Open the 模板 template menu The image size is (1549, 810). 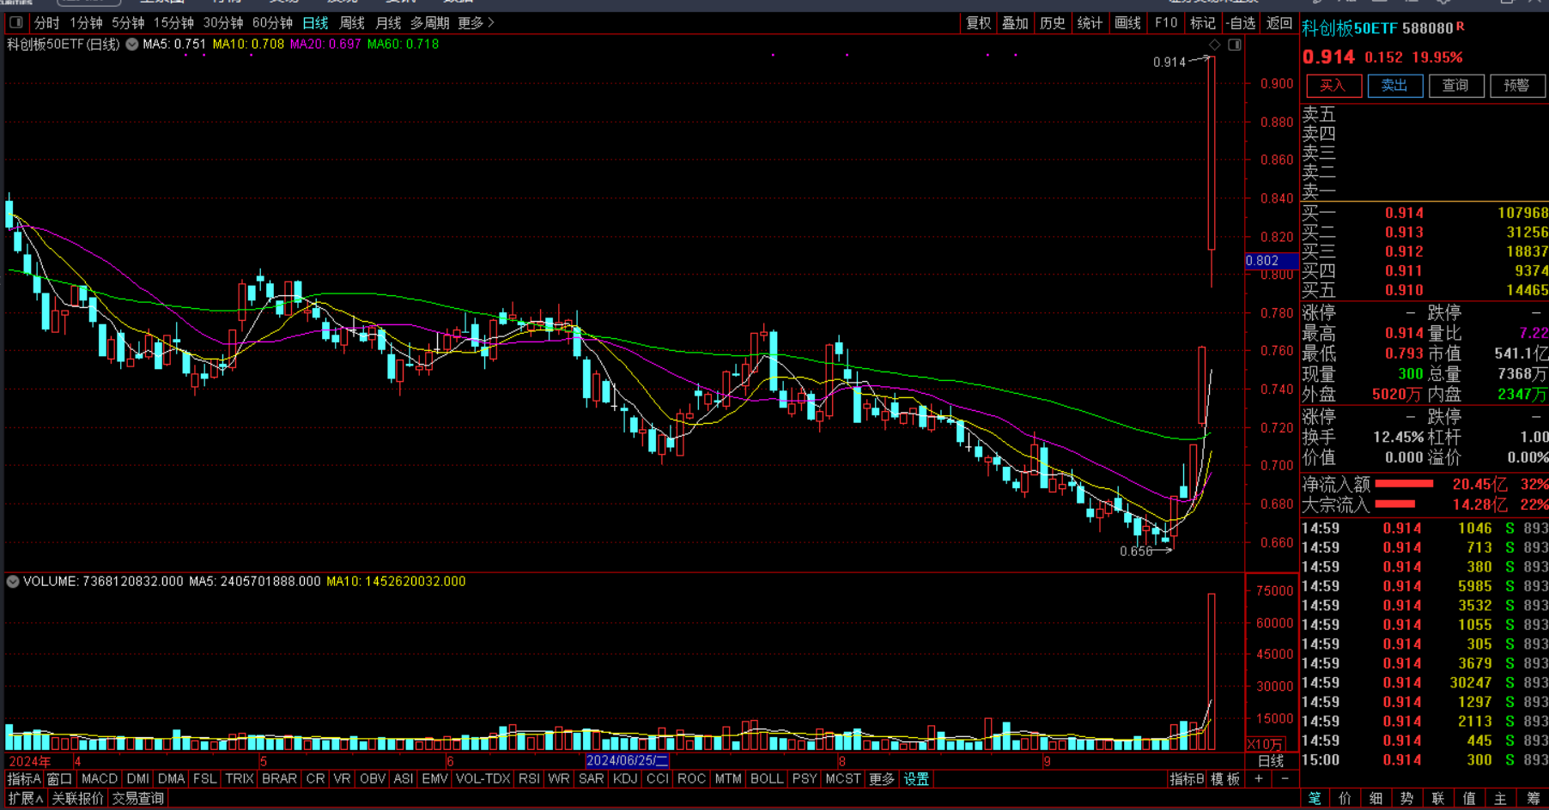[x=1225, y=779]
